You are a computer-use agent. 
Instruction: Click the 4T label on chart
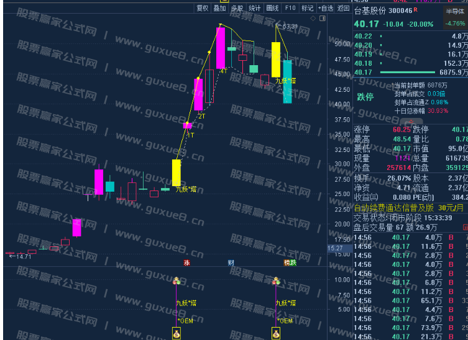pos(224,71)
